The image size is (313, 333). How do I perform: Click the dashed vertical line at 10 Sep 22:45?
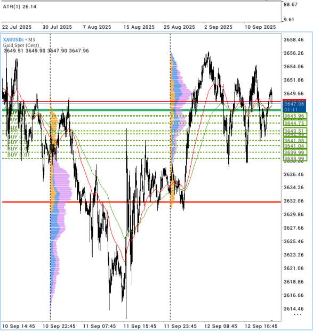pyautogui.click(x=50, y=176)
